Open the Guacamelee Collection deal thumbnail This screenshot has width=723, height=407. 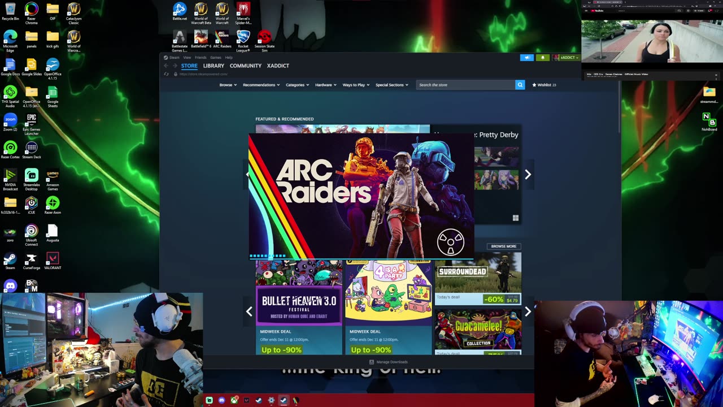point(478,332)
